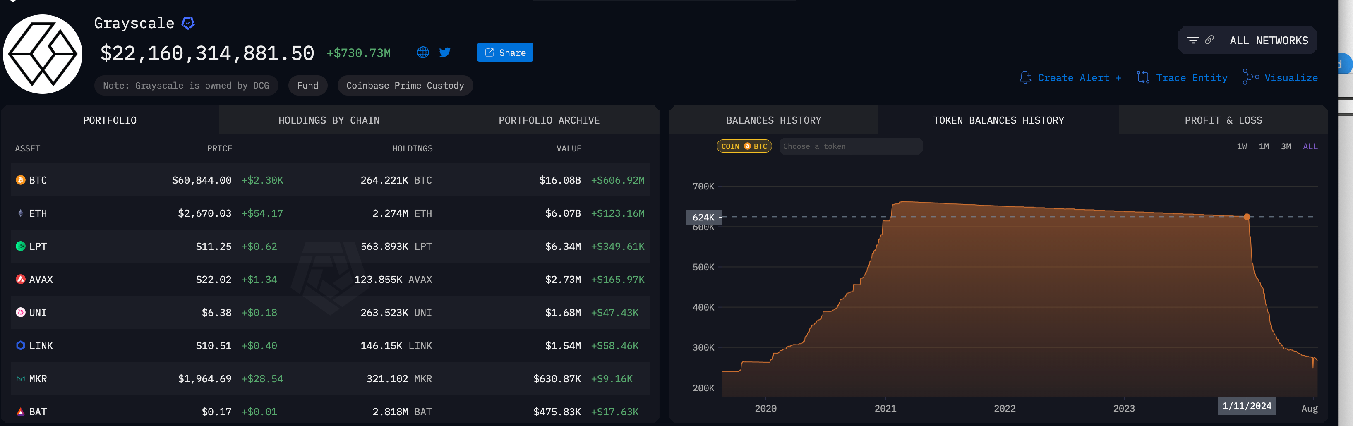Click the Visualize graph nodes icon
1353x426 pixels.
(1250, 77)
